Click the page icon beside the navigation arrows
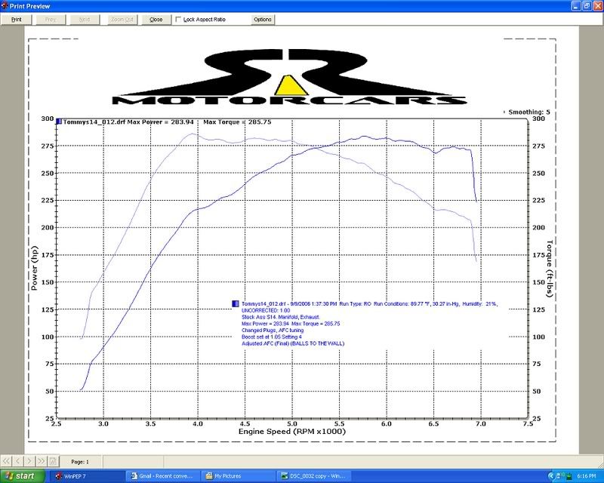Screen dimensions: 604x483 click(x=53, y=461)
